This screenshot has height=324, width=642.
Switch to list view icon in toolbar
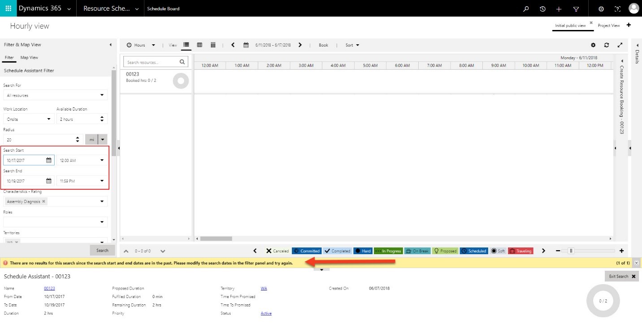pos(187,45)
